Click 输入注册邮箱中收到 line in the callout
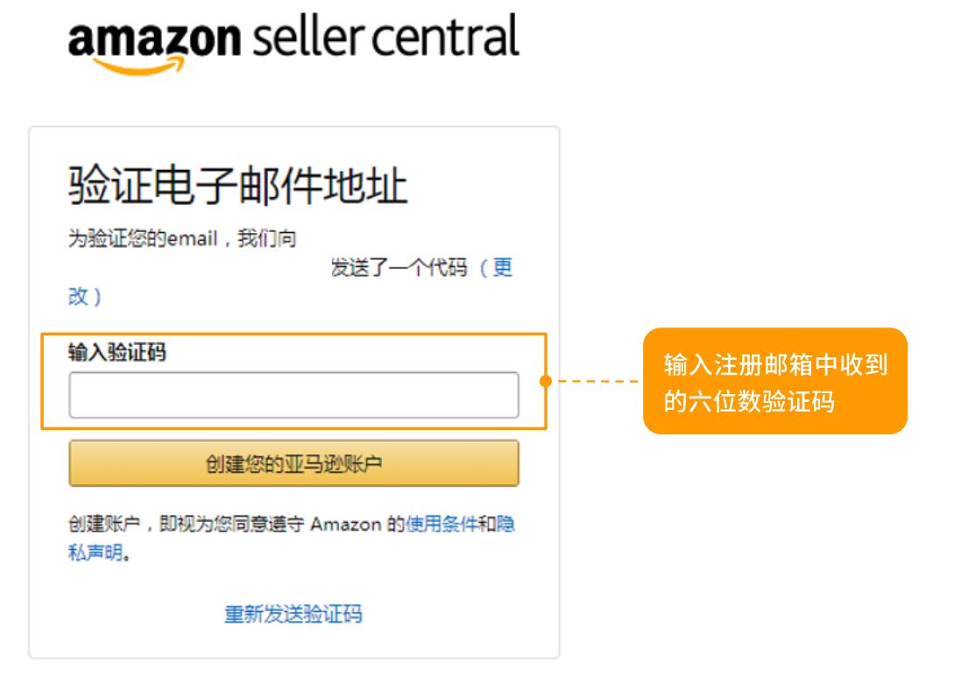 point(775,364)
